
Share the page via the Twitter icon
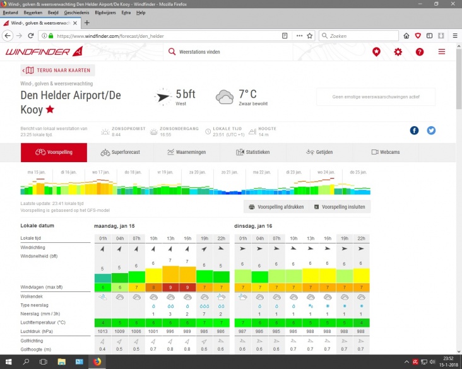(x=431, y=131)
